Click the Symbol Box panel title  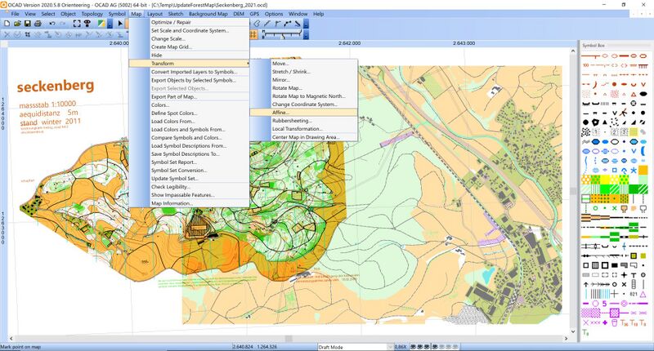tap(594, 46)
